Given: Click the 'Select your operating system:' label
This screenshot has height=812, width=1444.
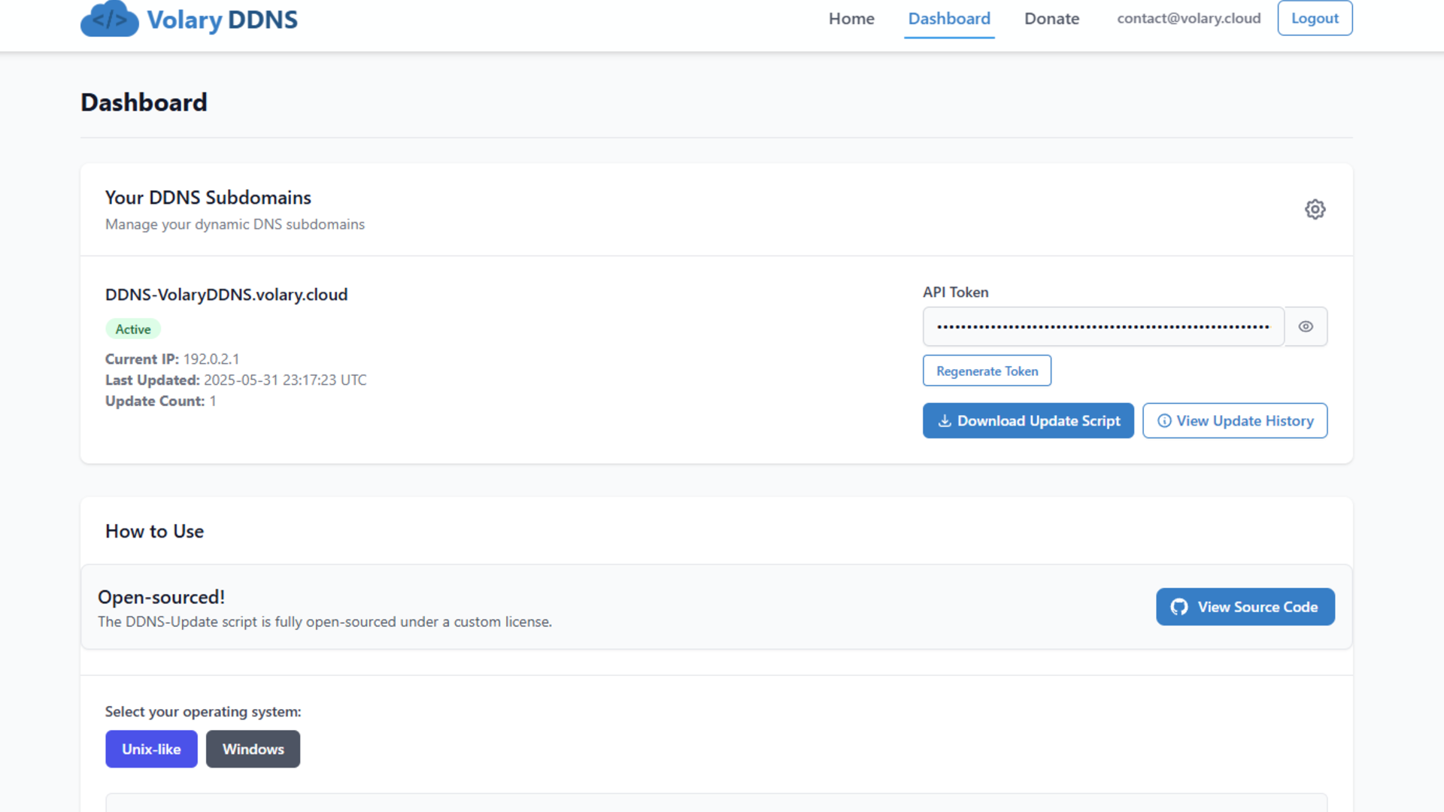Looking at the screenshot, I should pos(203,711).
